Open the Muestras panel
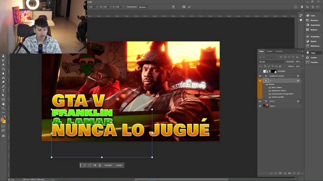 tap(314, 20)
